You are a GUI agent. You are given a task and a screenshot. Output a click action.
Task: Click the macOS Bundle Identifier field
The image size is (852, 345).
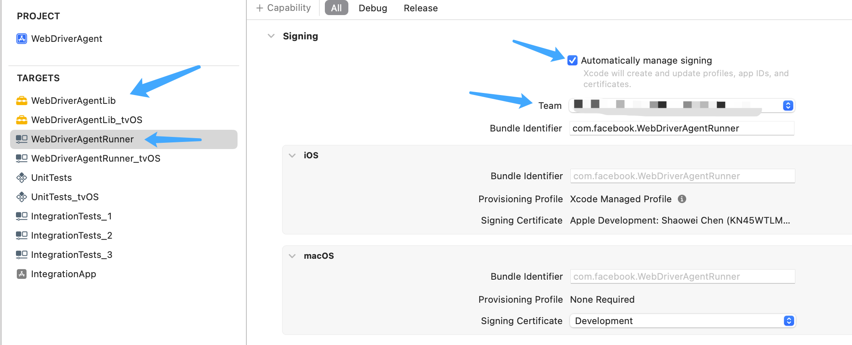[682, 276]
